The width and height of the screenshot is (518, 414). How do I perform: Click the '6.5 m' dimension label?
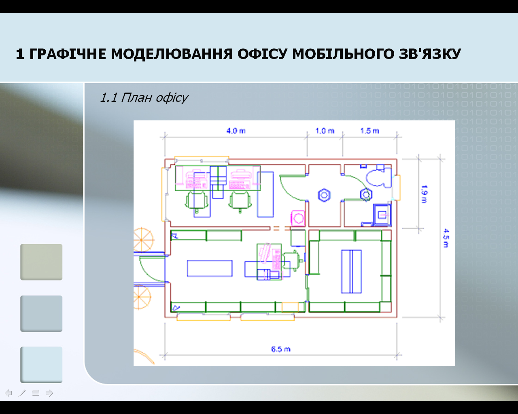(x=281, y=349)
